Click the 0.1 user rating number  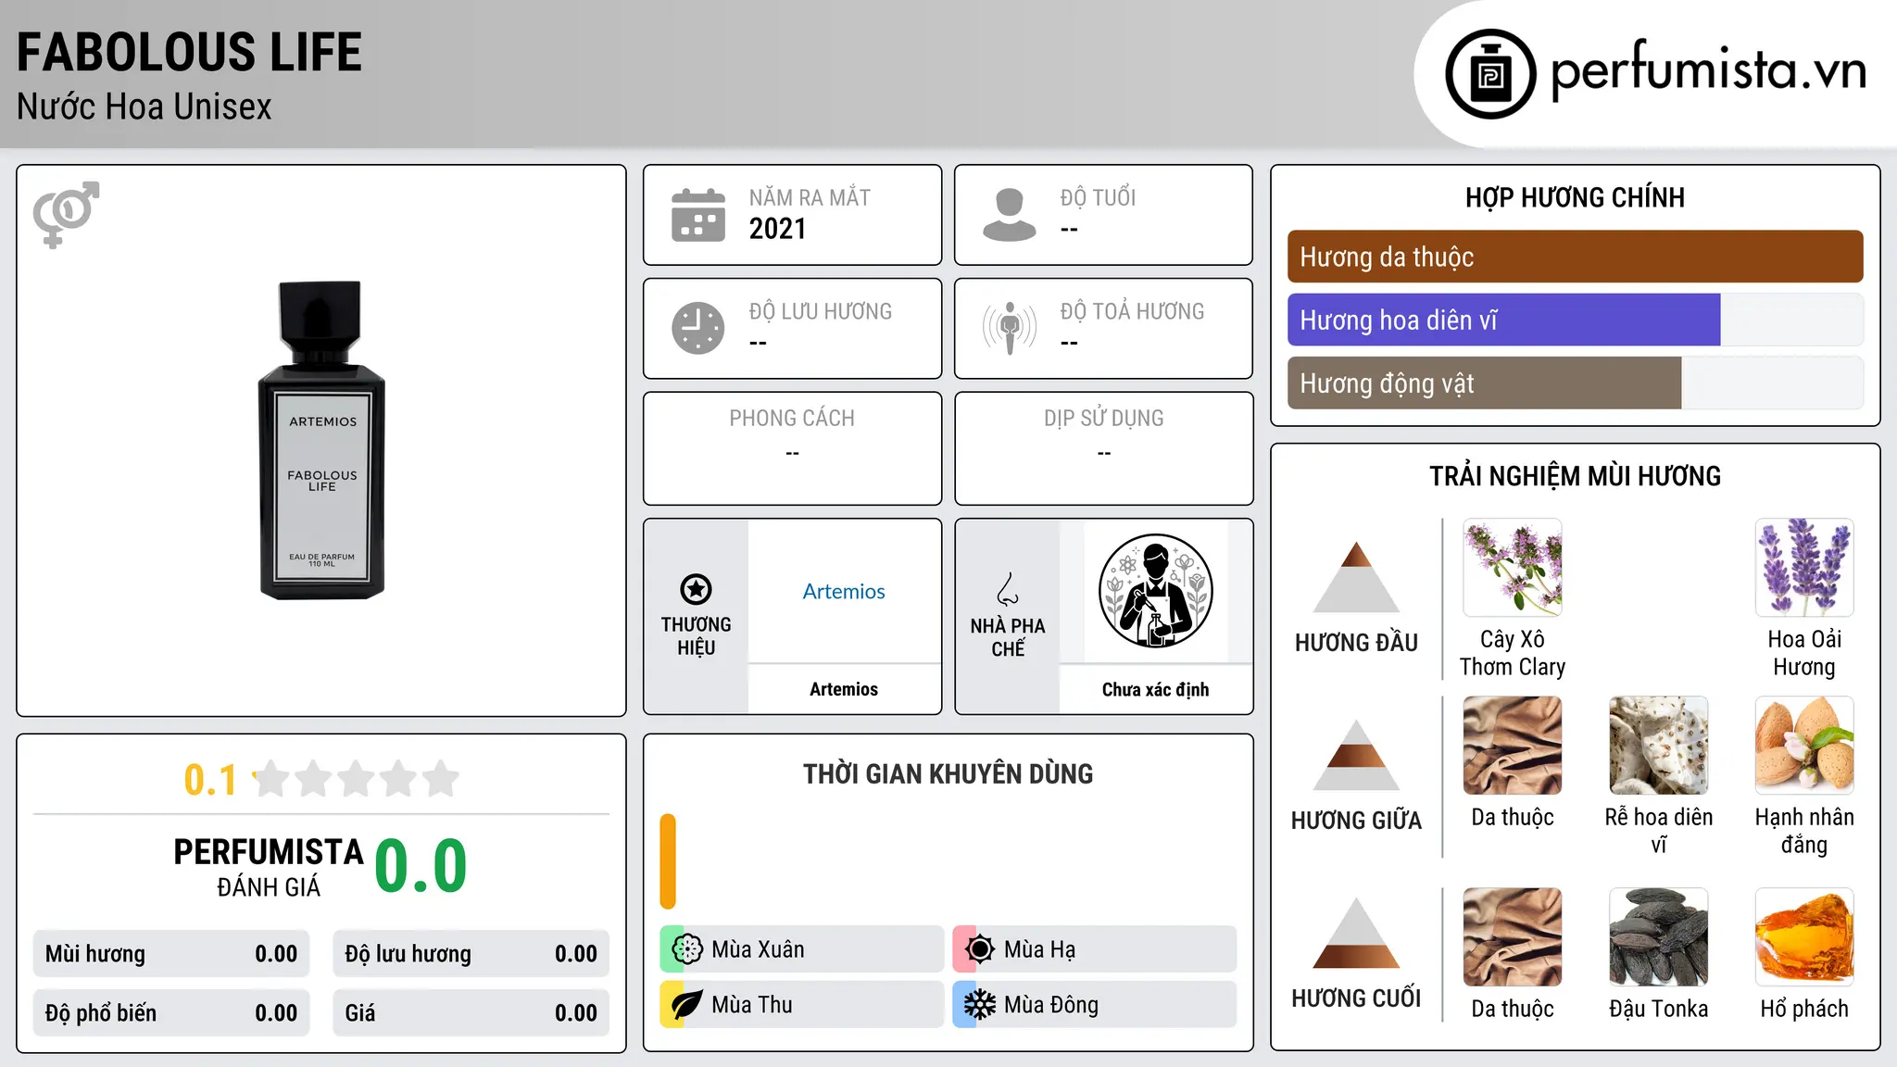click(x=210, y=780)
